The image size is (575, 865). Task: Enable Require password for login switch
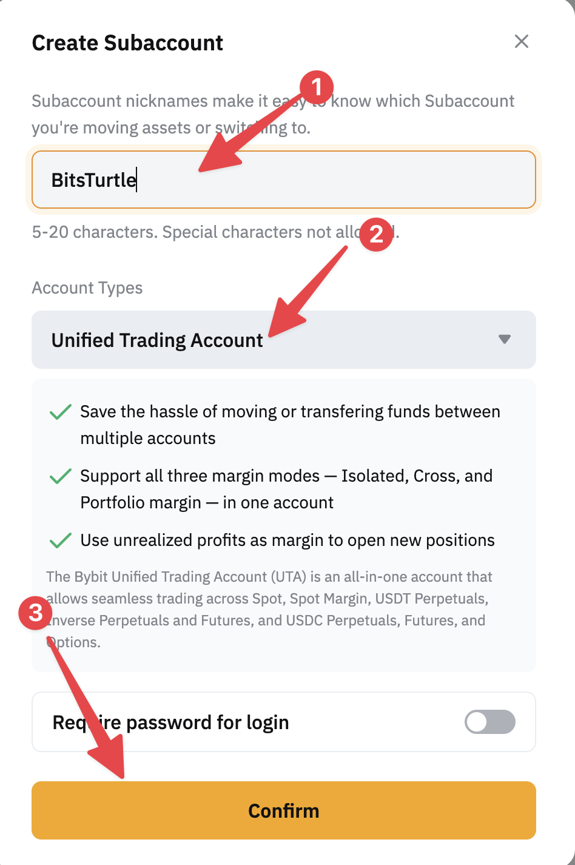click(489, 722)
